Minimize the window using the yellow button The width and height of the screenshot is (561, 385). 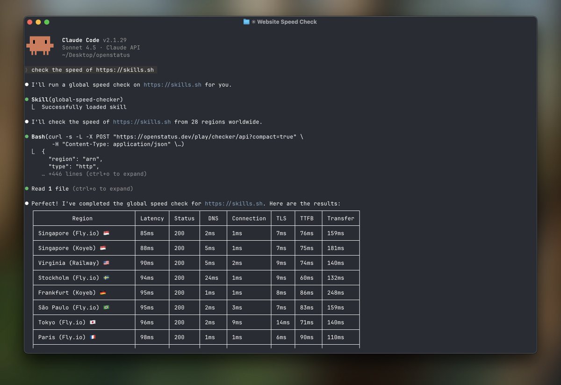click(x=38, y=22)
